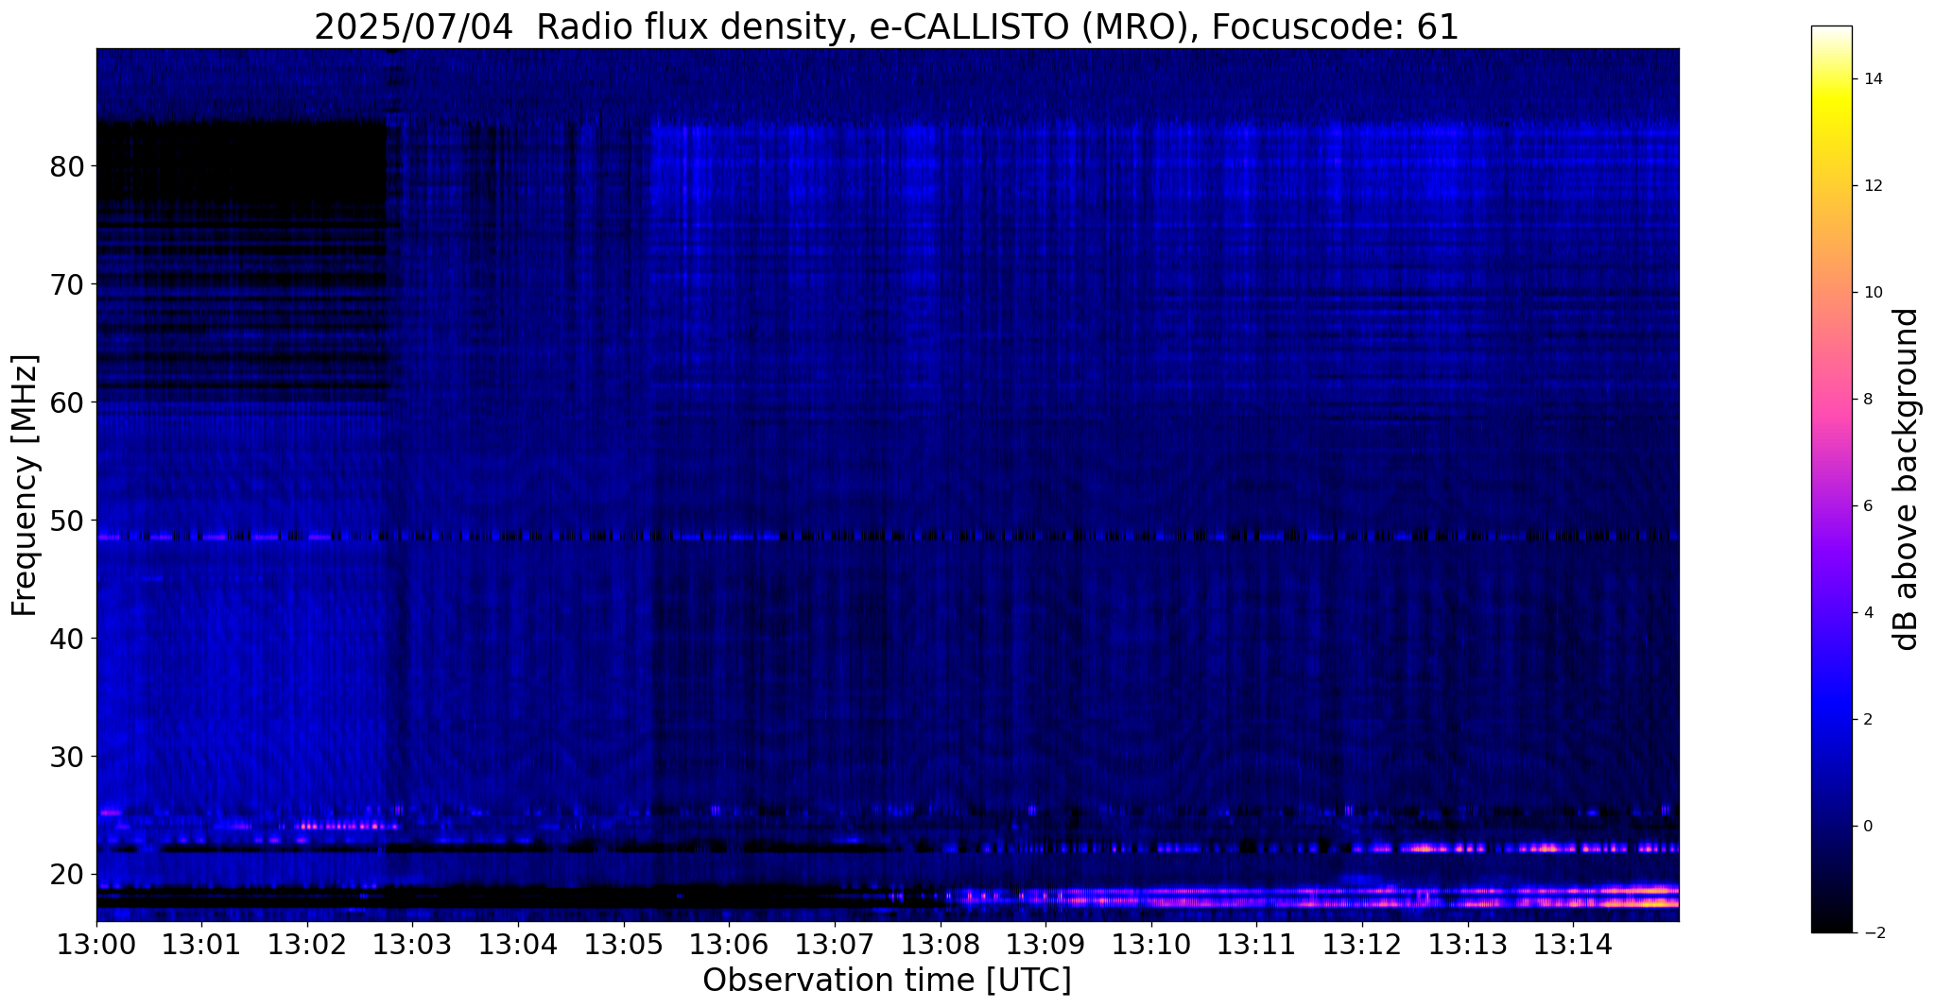Viewport: 1935px width, 1008px height.
Task: Click the 13:01 time tick label
Action: coord(201,945)
